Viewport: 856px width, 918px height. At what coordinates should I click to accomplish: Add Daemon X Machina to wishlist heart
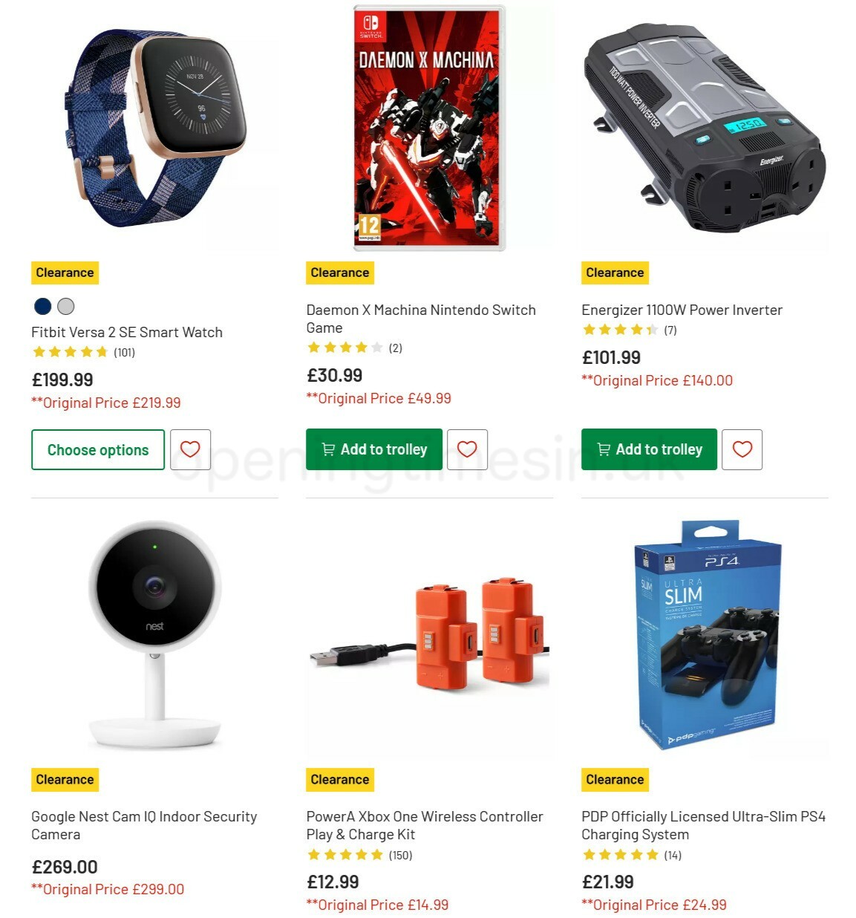pos(466,449)
